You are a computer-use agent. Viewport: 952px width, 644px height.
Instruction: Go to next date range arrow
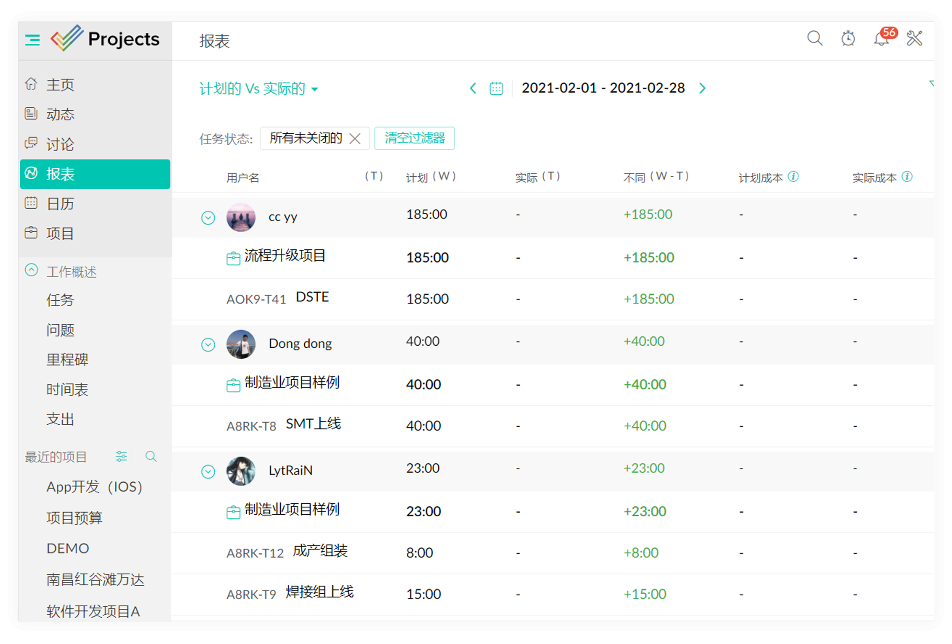tap(702, 88)
